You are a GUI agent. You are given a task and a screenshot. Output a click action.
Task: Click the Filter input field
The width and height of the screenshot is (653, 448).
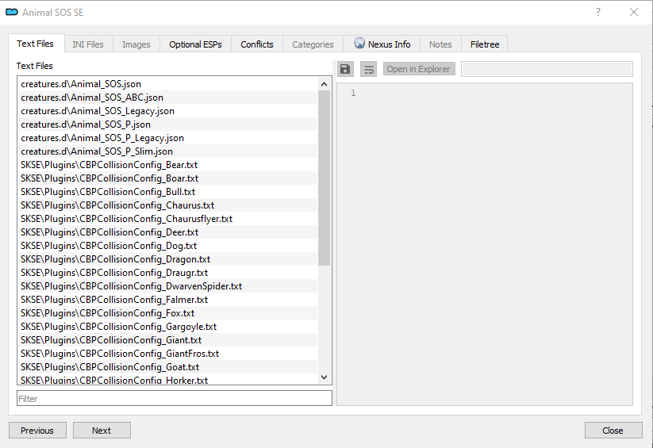pos(175,398)
